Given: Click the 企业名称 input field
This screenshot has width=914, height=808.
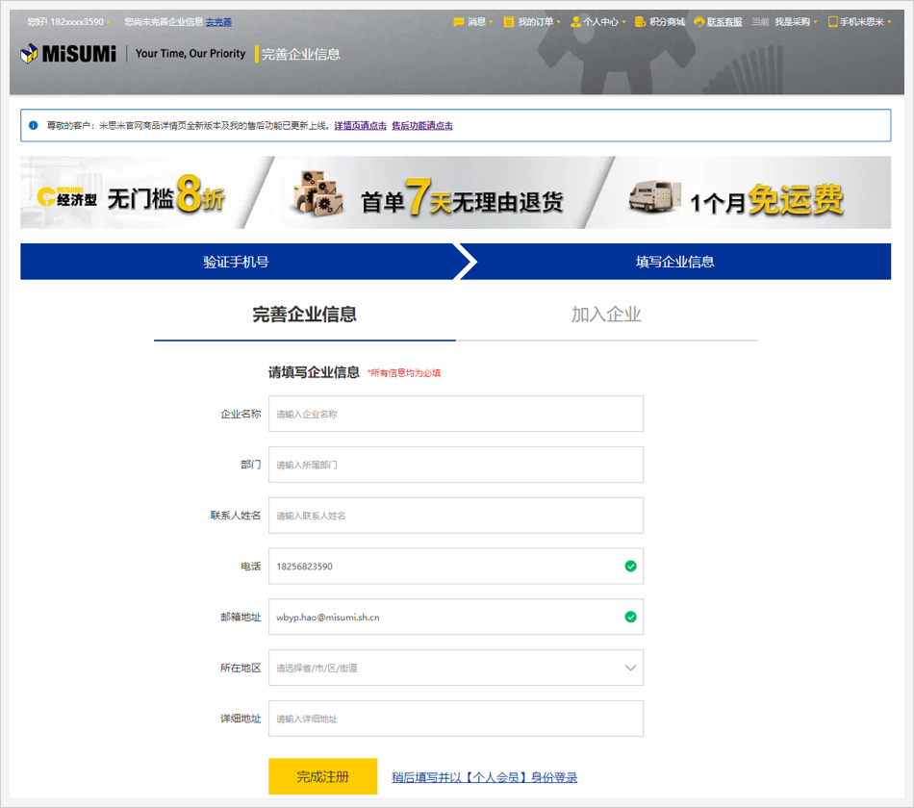Looking at the screenshot, I should point(455,414).
